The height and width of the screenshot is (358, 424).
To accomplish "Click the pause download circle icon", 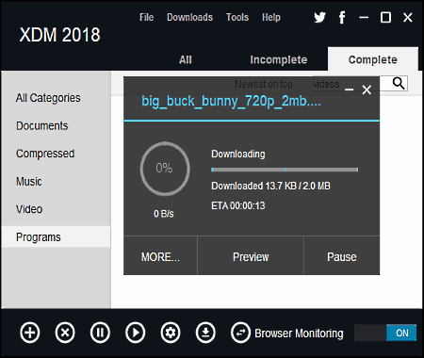I will tap(100, 333).
